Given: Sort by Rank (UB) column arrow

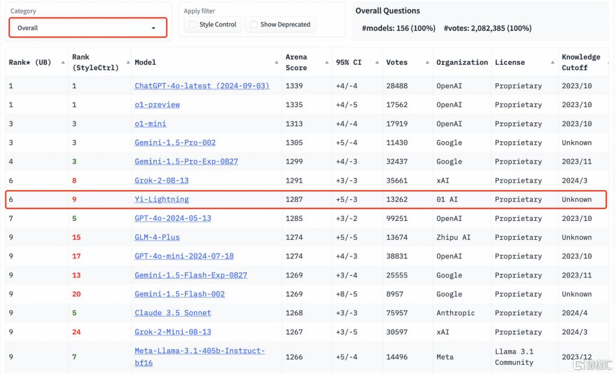Looking at the screenshot, I should (x=63, y=63).
